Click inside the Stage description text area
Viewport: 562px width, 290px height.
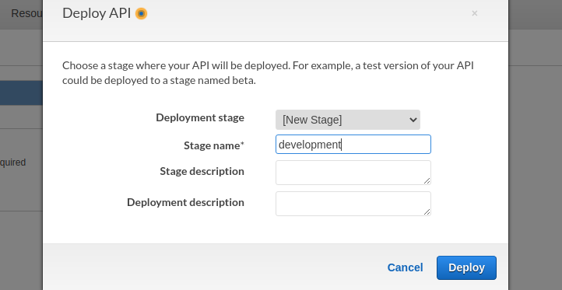(353, 173)
